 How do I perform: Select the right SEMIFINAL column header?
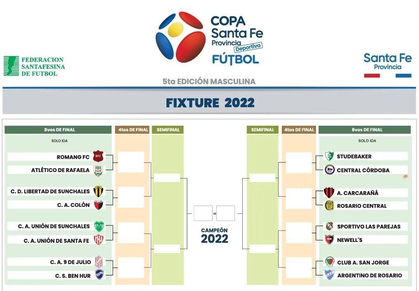262,130
